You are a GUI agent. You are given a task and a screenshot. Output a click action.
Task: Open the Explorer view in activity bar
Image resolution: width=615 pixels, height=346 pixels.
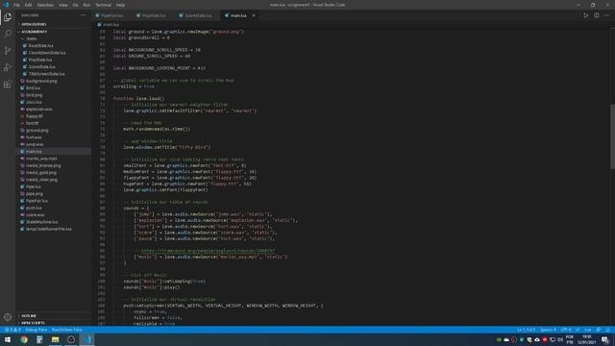point(8,17)
